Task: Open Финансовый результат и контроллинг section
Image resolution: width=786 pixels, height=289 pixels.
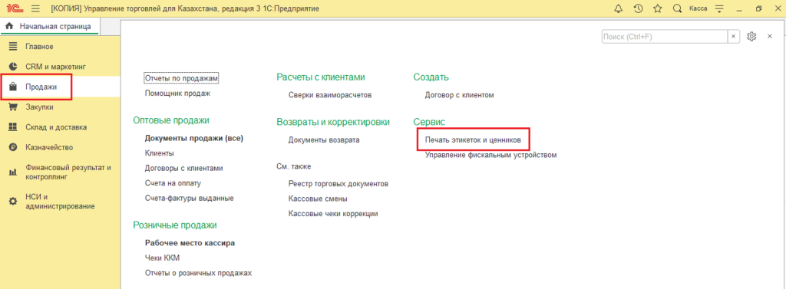Action: pyautogui.click(x=68, y=172)
